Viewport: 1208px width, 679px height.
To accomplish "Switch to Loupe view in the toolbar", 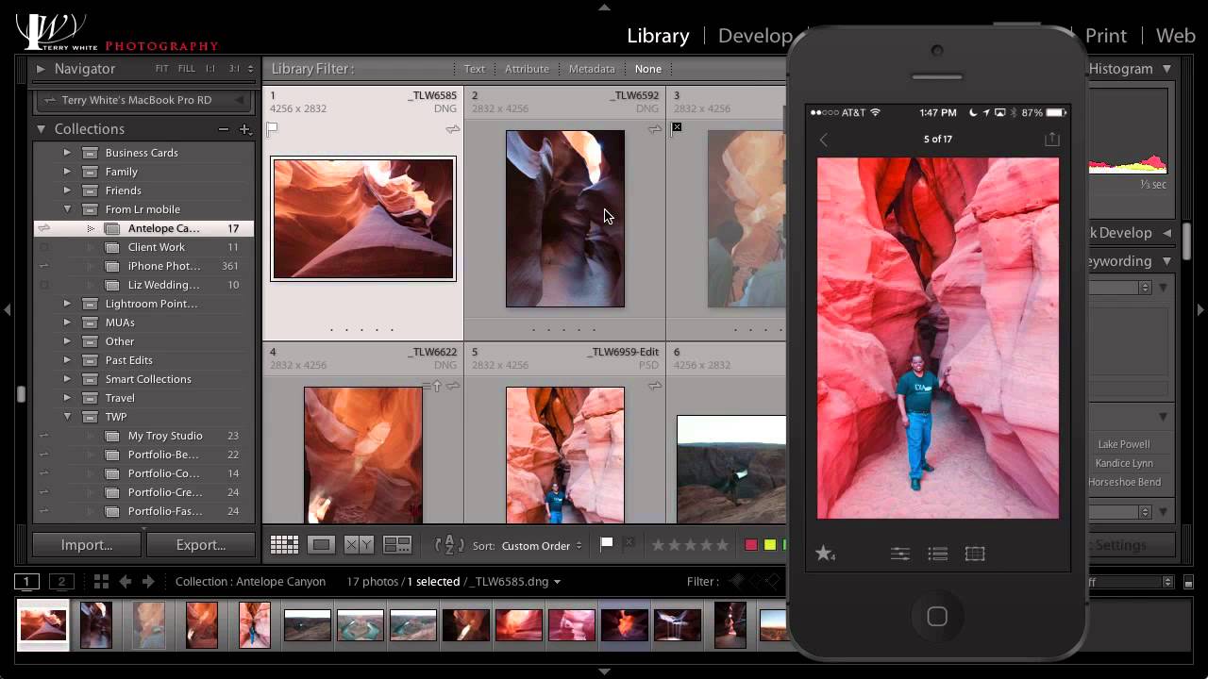I will [322, 545].
